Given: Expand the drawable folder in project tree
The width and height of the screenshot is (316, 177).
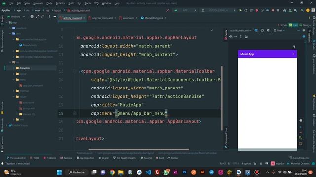Looking at the screenshot, I should tap(14, 68).
